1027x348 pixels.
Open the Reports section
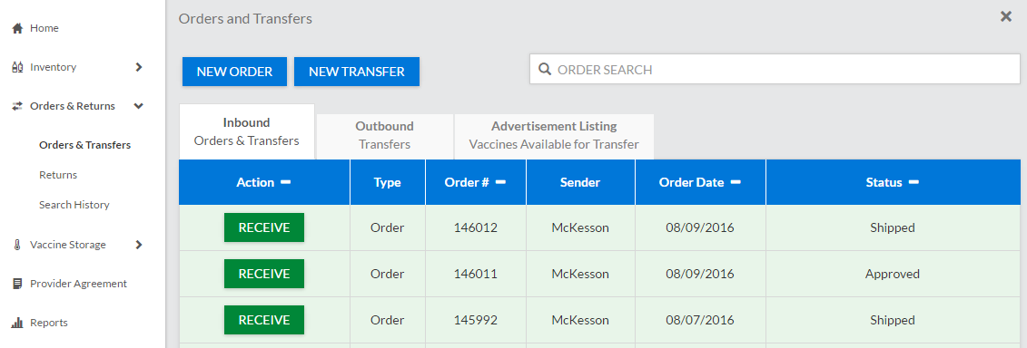[x=48, y=323]
